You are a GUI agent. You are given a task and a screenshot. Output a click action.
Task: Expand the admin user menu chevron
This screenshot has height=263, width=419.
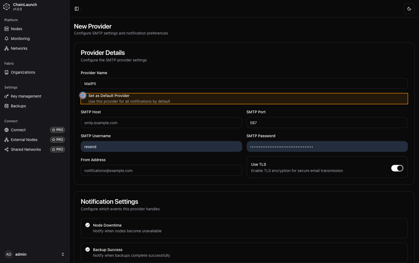63,254
